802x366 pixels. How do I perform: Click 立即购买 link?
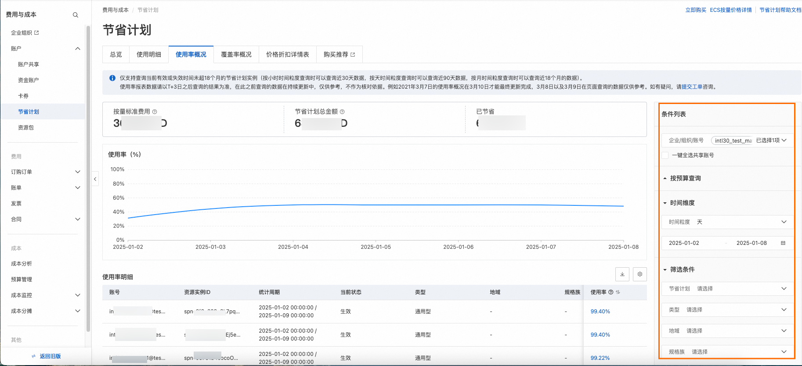pos(696,10)
